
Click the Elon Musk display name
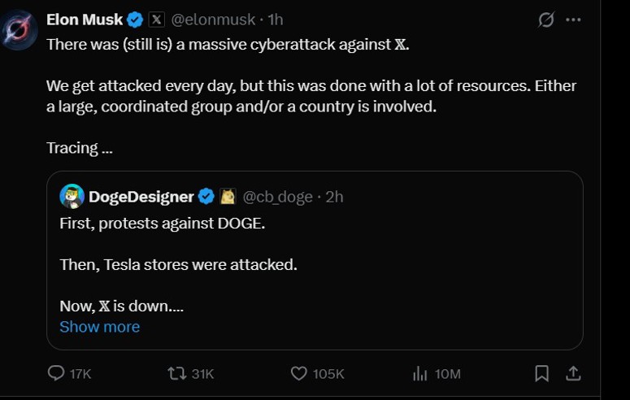[85, 20]
